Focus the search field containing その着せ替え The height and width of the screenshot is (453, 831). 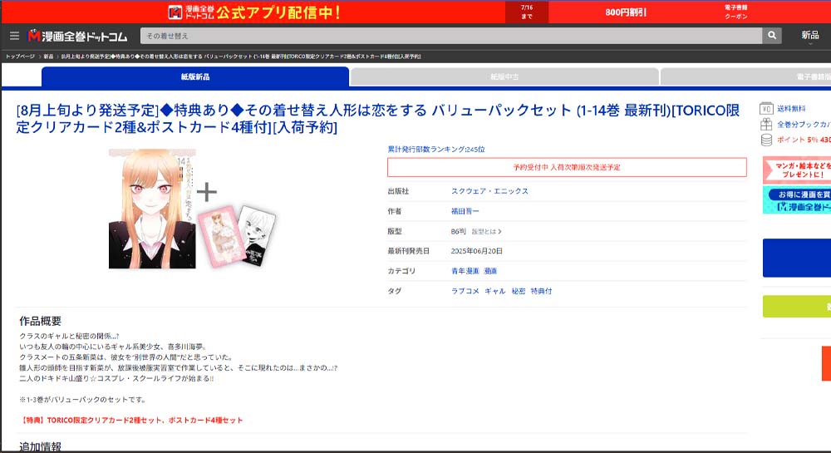pyautogui.click(x=451, y=36)
